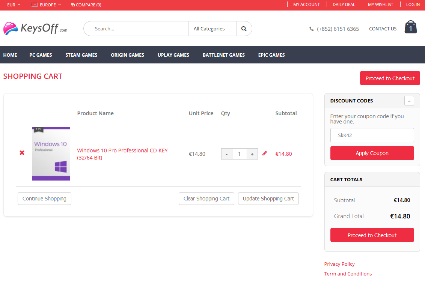Click the compare icon in top bar
Image resolution: width=425 pixels, height=286 pixels.
click(x=72, y=5)
